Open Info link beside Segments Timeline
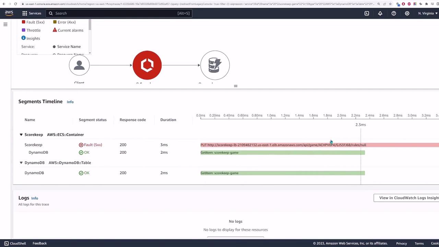The height and width of the screenshot is (247, 439). (x=70, y=102)
